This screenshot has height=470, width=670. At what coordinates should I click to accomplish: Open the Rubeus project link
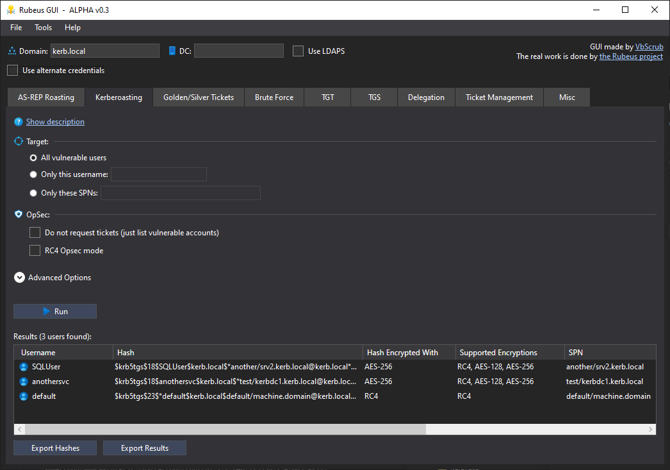click(x=631, y=56)
